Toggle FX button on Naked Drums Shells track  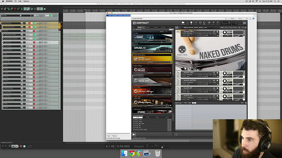click(34, 35)
